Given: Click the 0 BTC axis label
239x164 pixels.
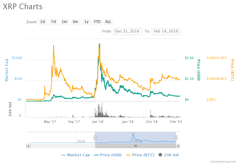Looking at the screenshot, I should 211,100.
